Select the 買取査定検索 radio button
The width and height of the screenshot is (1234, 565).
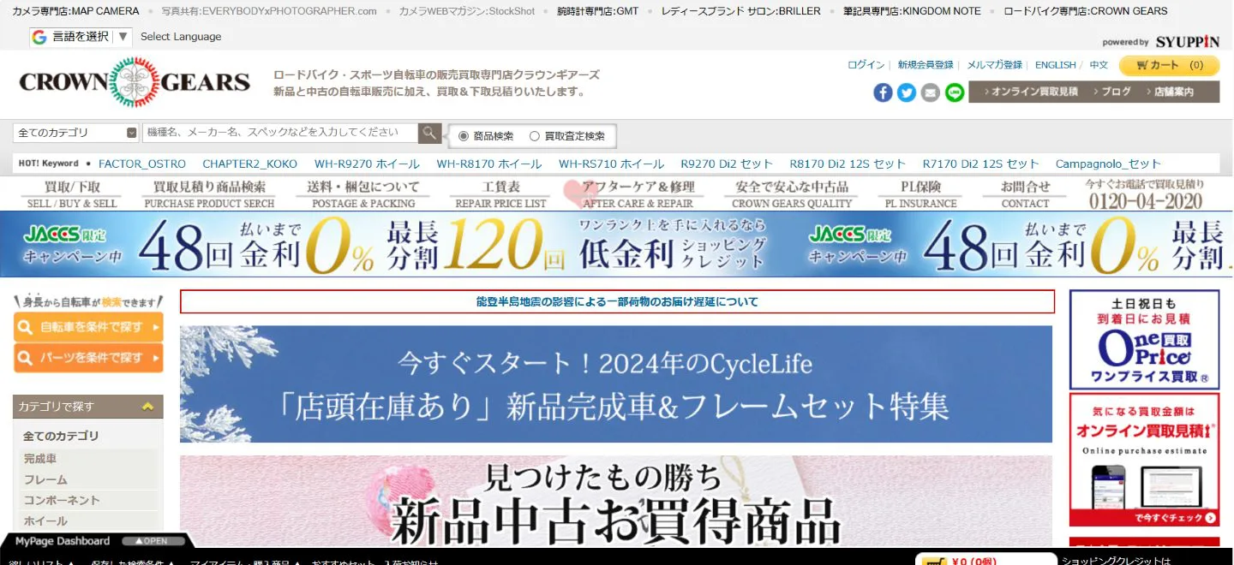point(535,136)
